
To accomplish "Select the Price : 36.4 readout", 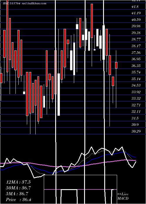I will tap(19, 200).
